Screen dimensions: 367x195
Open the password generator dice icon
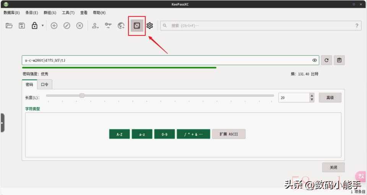click(x=136, y=26)
